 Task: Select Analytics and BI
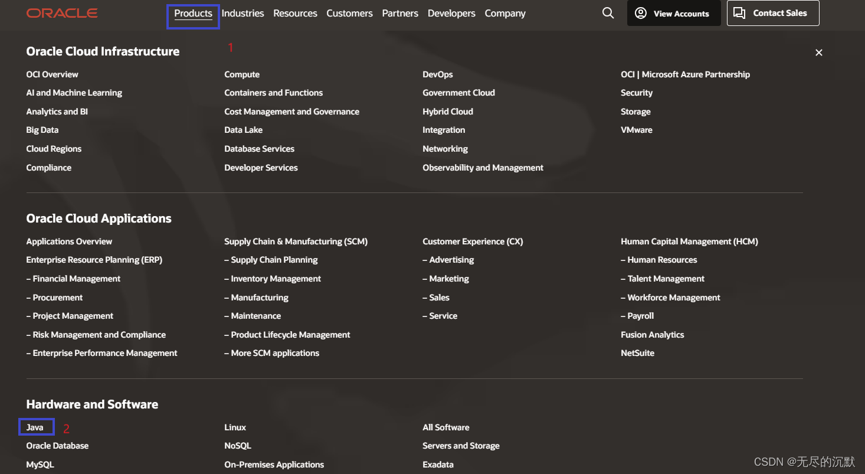coord(57,112)
